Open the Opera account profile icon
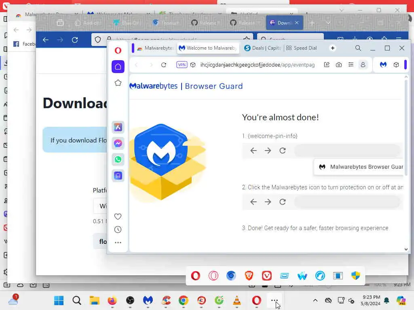This screenshot has height=310, width=414. (x=363, y=65)
